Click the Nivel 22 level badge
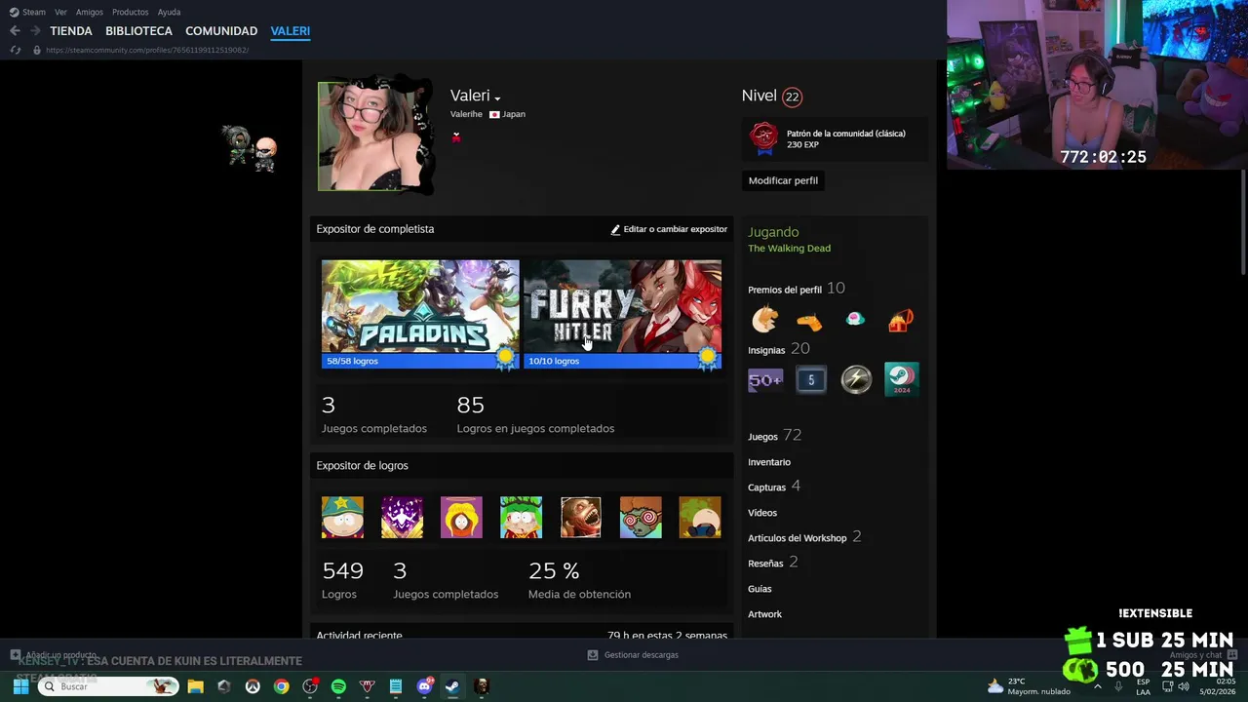This screenshot has width=1248, height=702. [x=792, y=97]
